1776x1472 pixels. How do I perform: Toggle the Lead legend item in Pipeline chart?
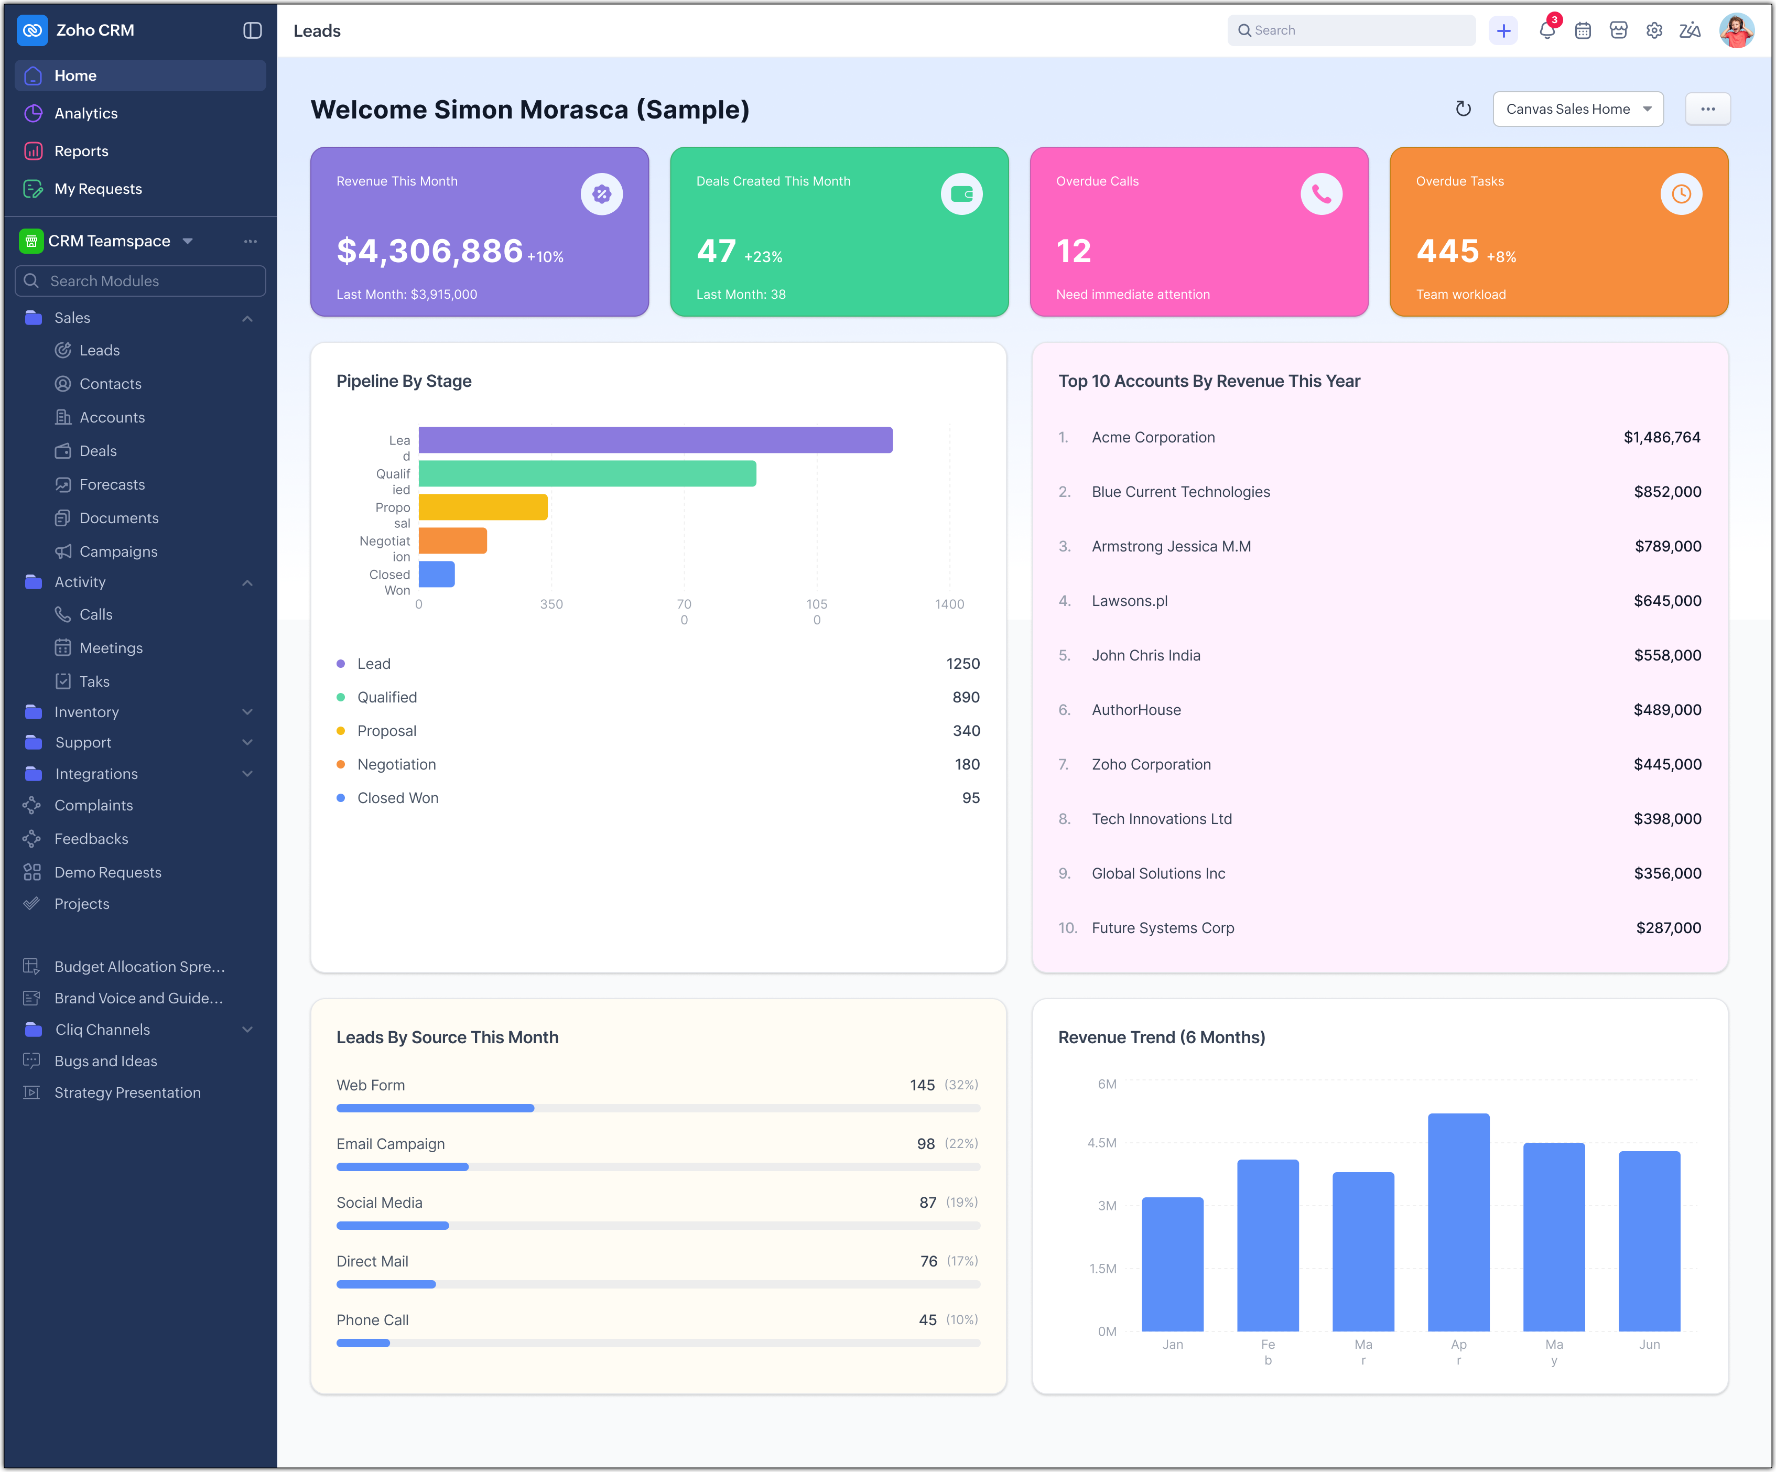(x=373, y=664)
